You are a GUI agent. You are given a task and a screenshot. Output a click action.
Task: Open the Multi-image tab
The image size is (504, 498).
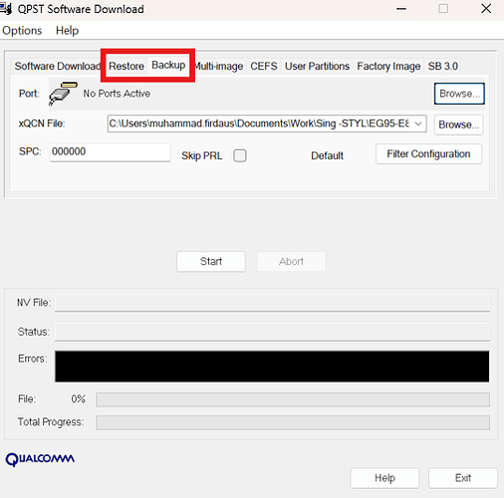pos(219,66)
